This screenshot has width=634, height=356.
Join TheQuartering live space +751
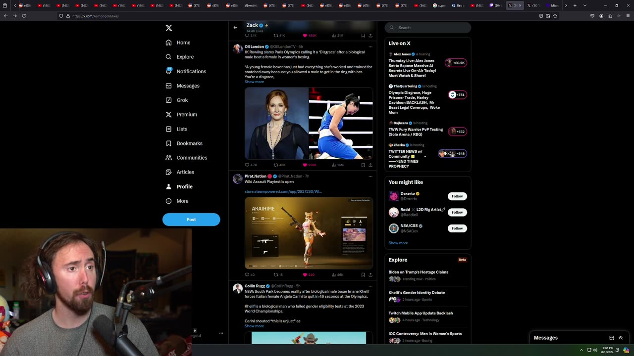click(x=457, y=94)
